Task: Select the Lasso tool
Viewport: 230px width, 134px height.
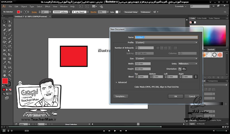Action: tap(9, 26)
